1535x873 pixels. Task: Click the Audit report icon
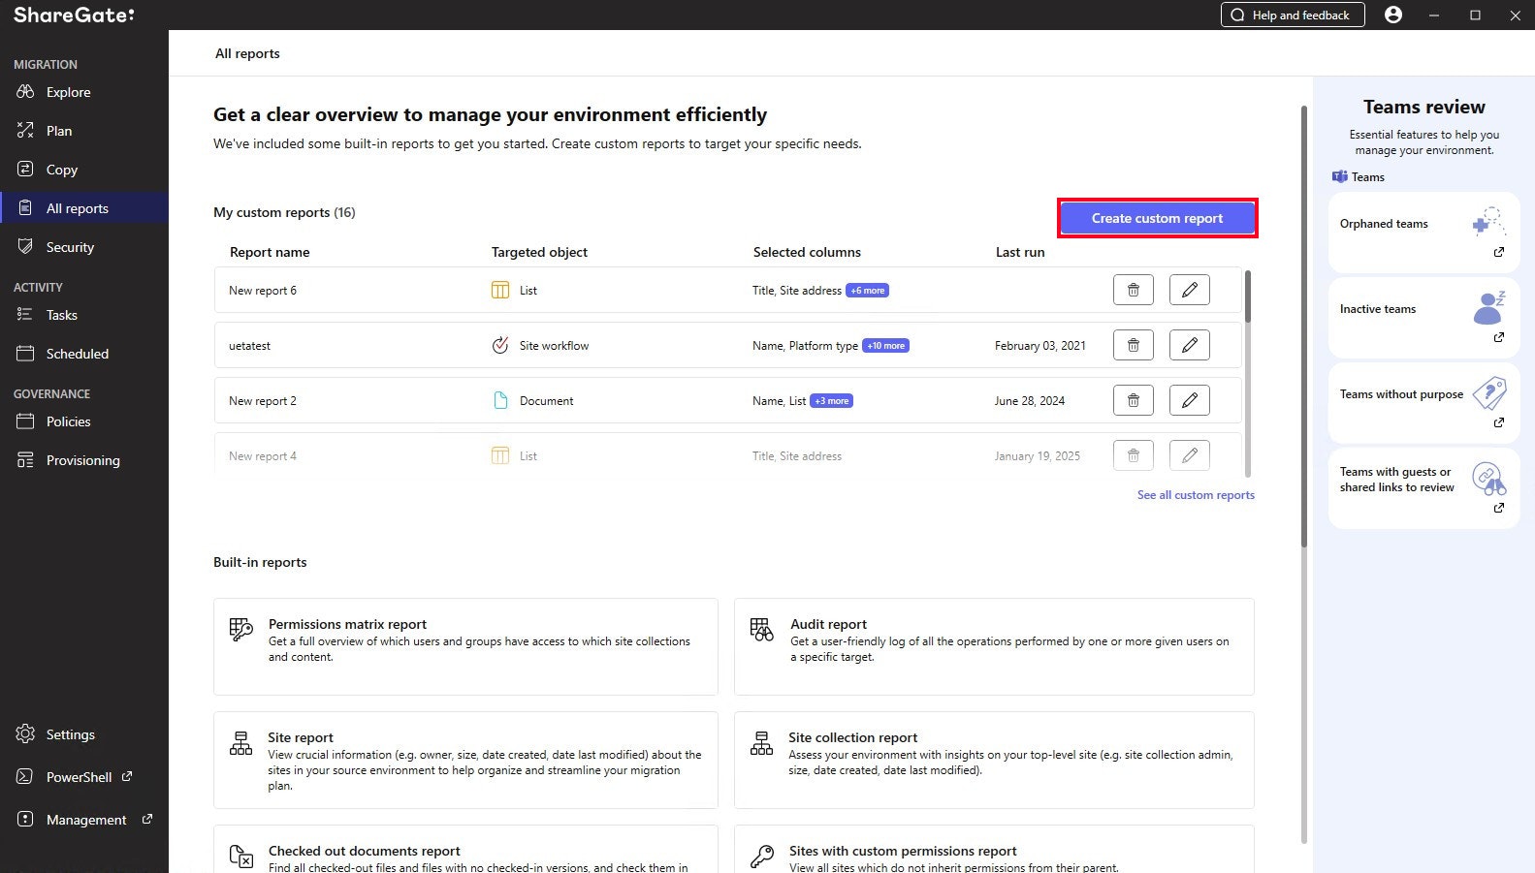point(762,630)
